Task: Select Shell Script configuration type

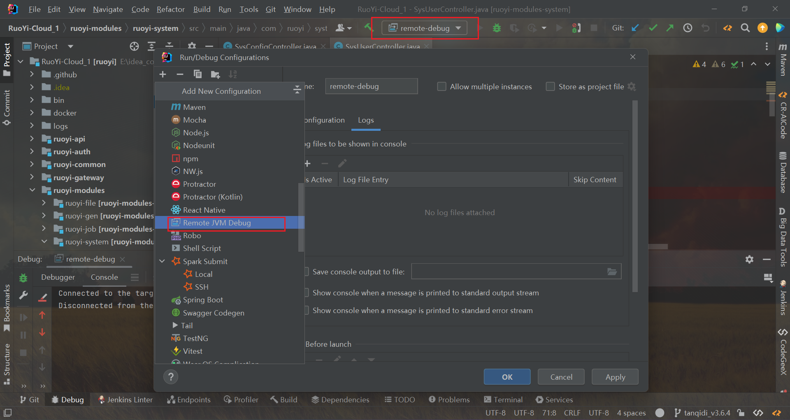Action: 229,248
